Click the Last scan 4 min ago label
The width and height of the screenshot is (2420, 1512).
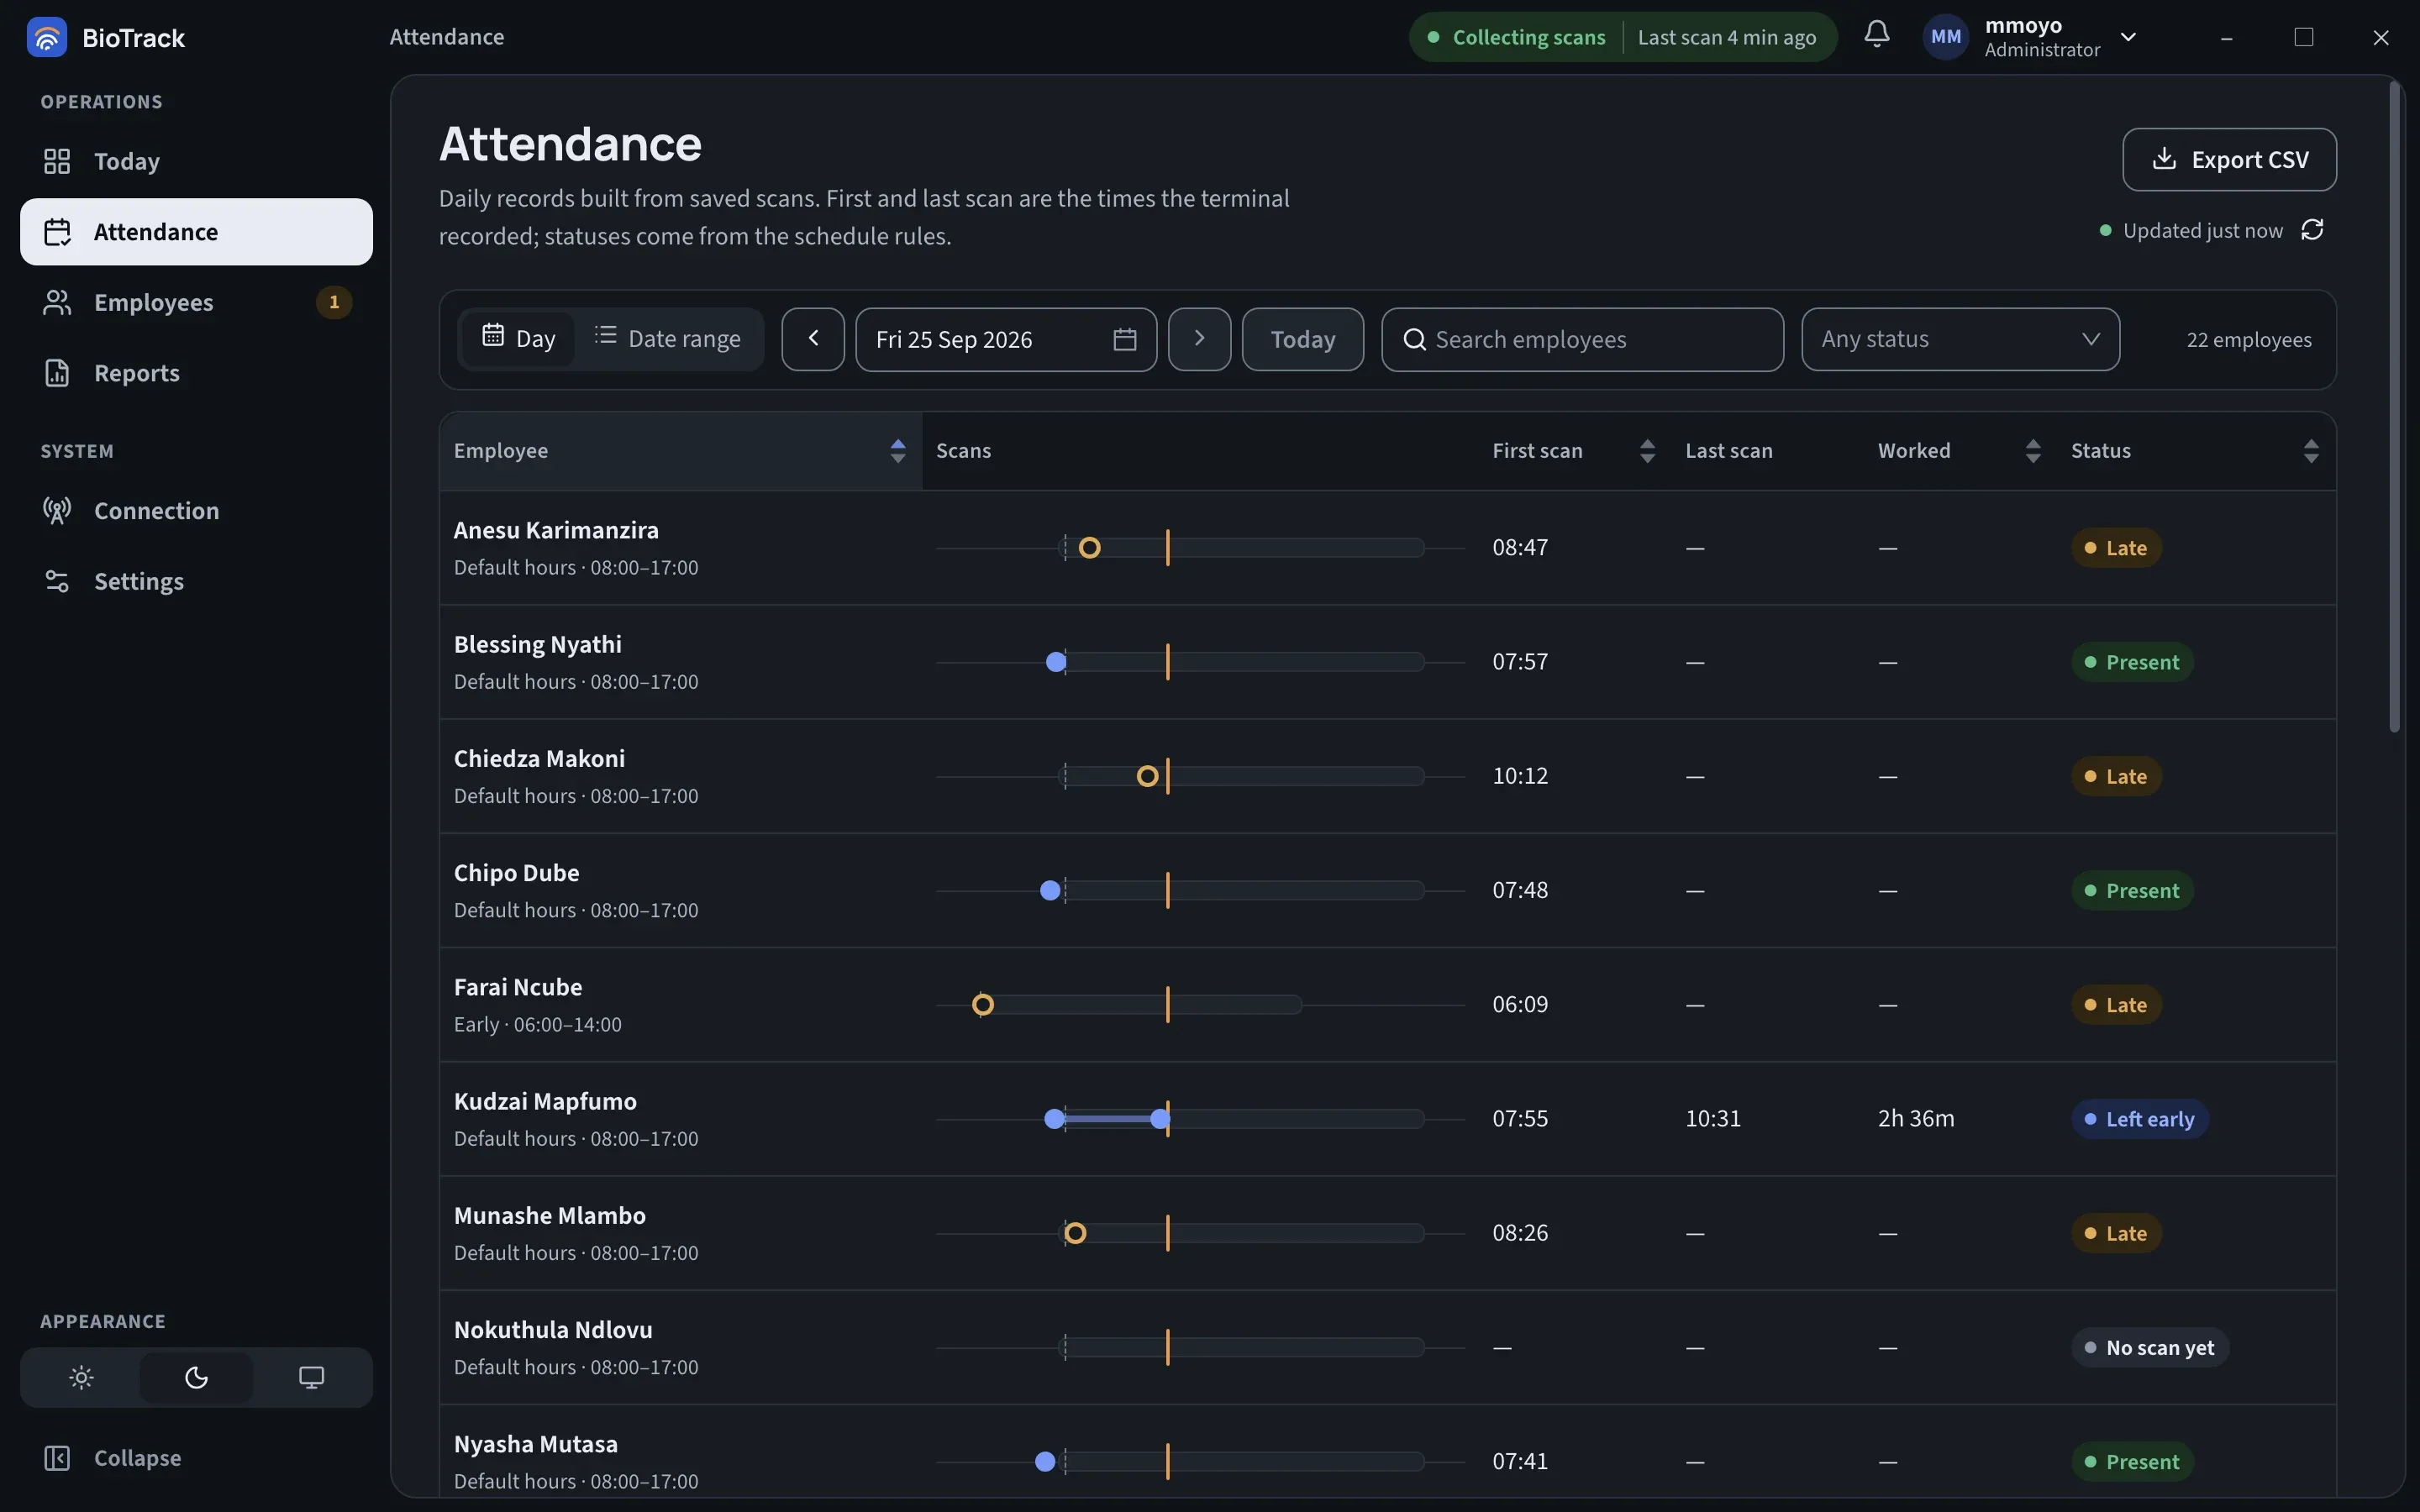click(x=1727, y=37)
